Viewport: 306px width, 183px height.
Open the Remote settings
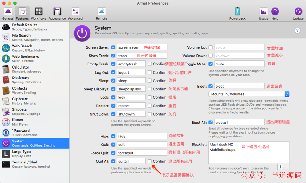pos(101,14)
